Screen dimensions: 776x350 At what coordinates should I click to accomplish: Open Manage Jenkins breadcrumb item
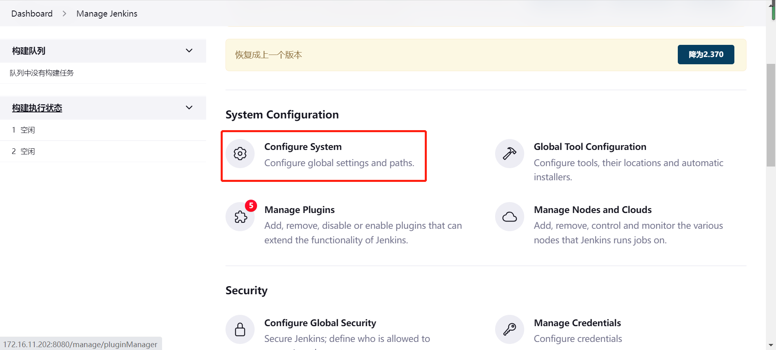(x=107, y=14)
